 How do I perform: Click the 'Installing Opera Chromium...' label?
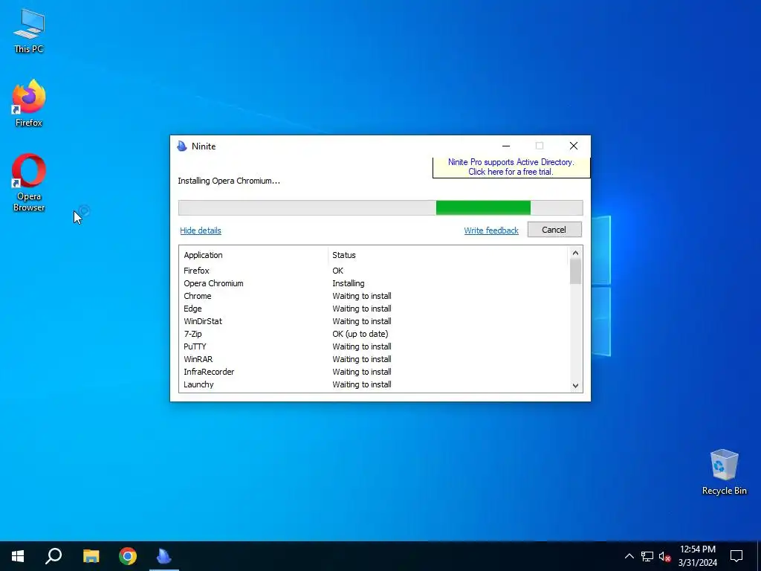[x=229, y=181]
